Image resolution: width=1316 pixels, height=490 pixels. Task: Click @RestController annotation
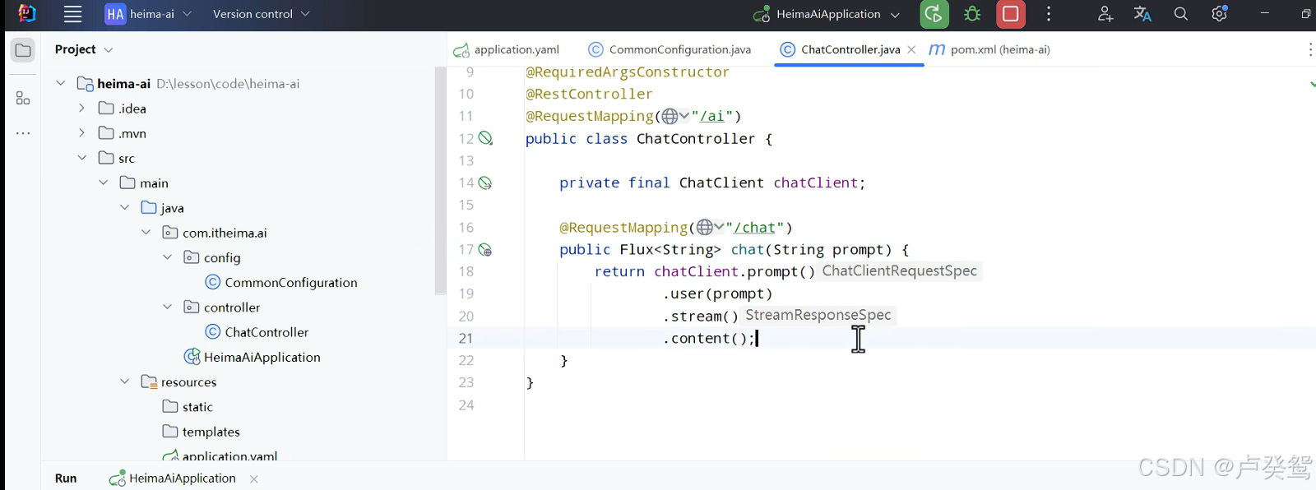[589, 95]
